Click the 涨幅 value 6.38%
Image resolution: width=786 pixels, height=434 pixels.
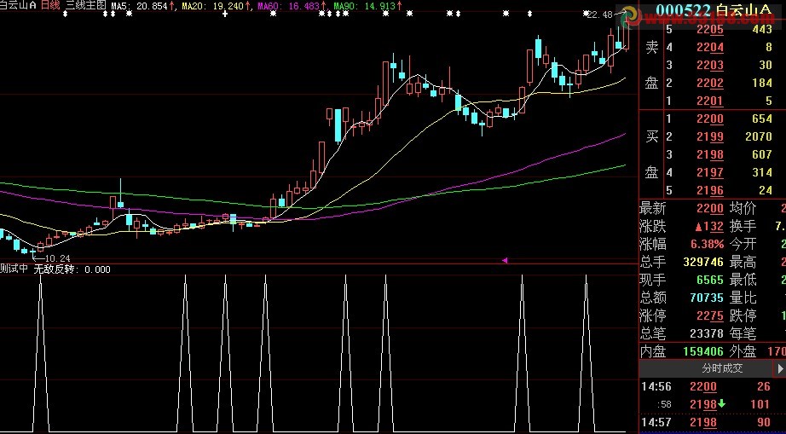(x=708, y=244)
